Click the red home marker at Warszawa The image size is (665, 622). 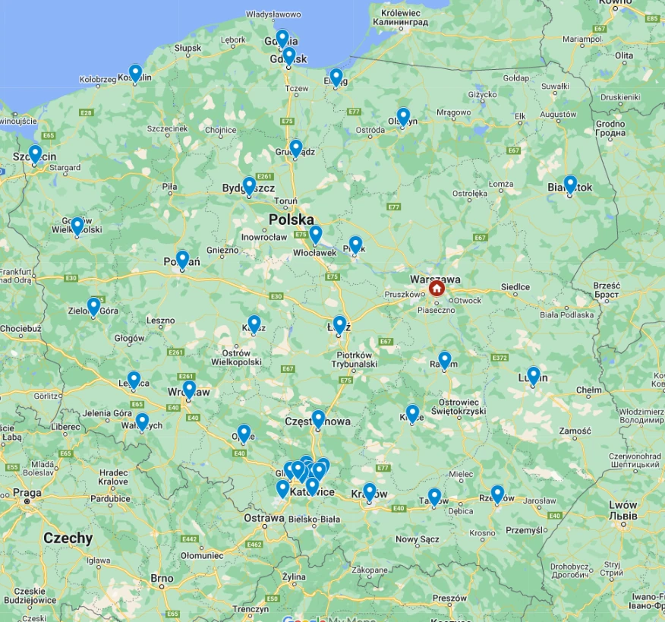click(x=437, y=288)
